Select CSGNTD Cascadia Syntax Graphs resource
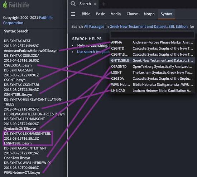 pos(152,48)
